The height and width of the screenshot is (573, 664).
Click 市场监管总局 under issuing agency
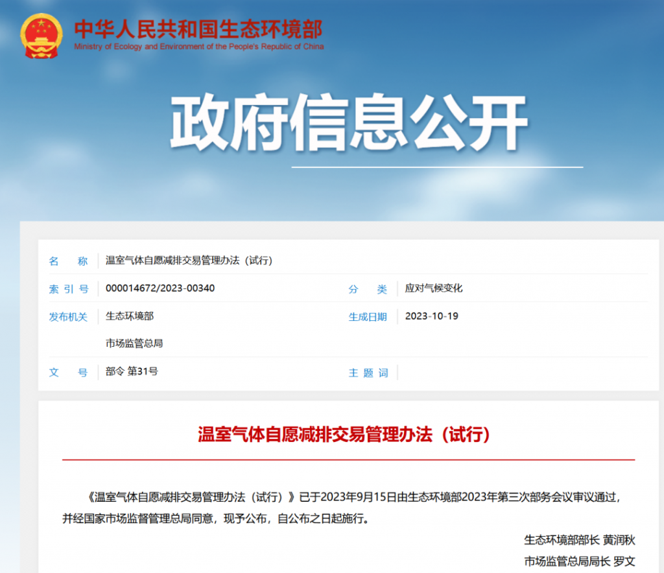point(134,344)
